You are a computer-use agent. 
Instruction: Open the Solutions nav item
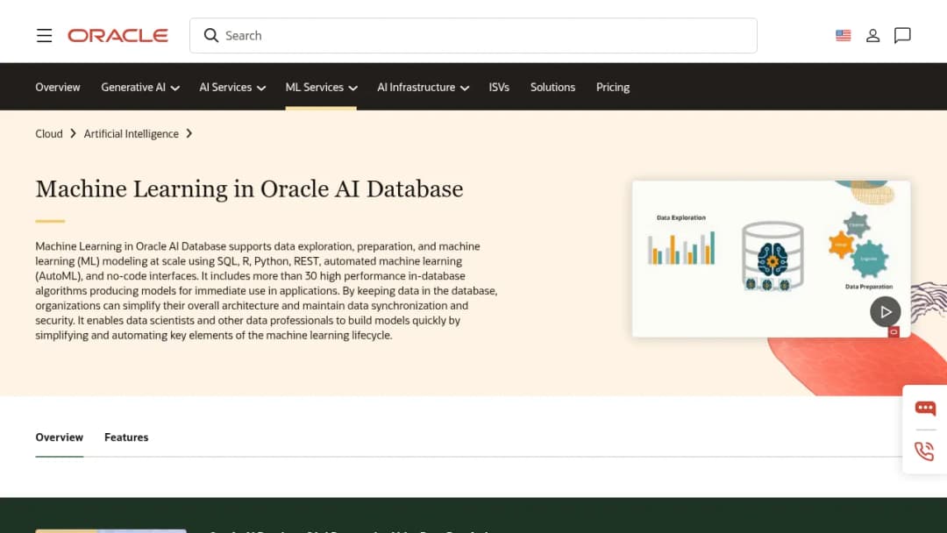coord(552,87)
